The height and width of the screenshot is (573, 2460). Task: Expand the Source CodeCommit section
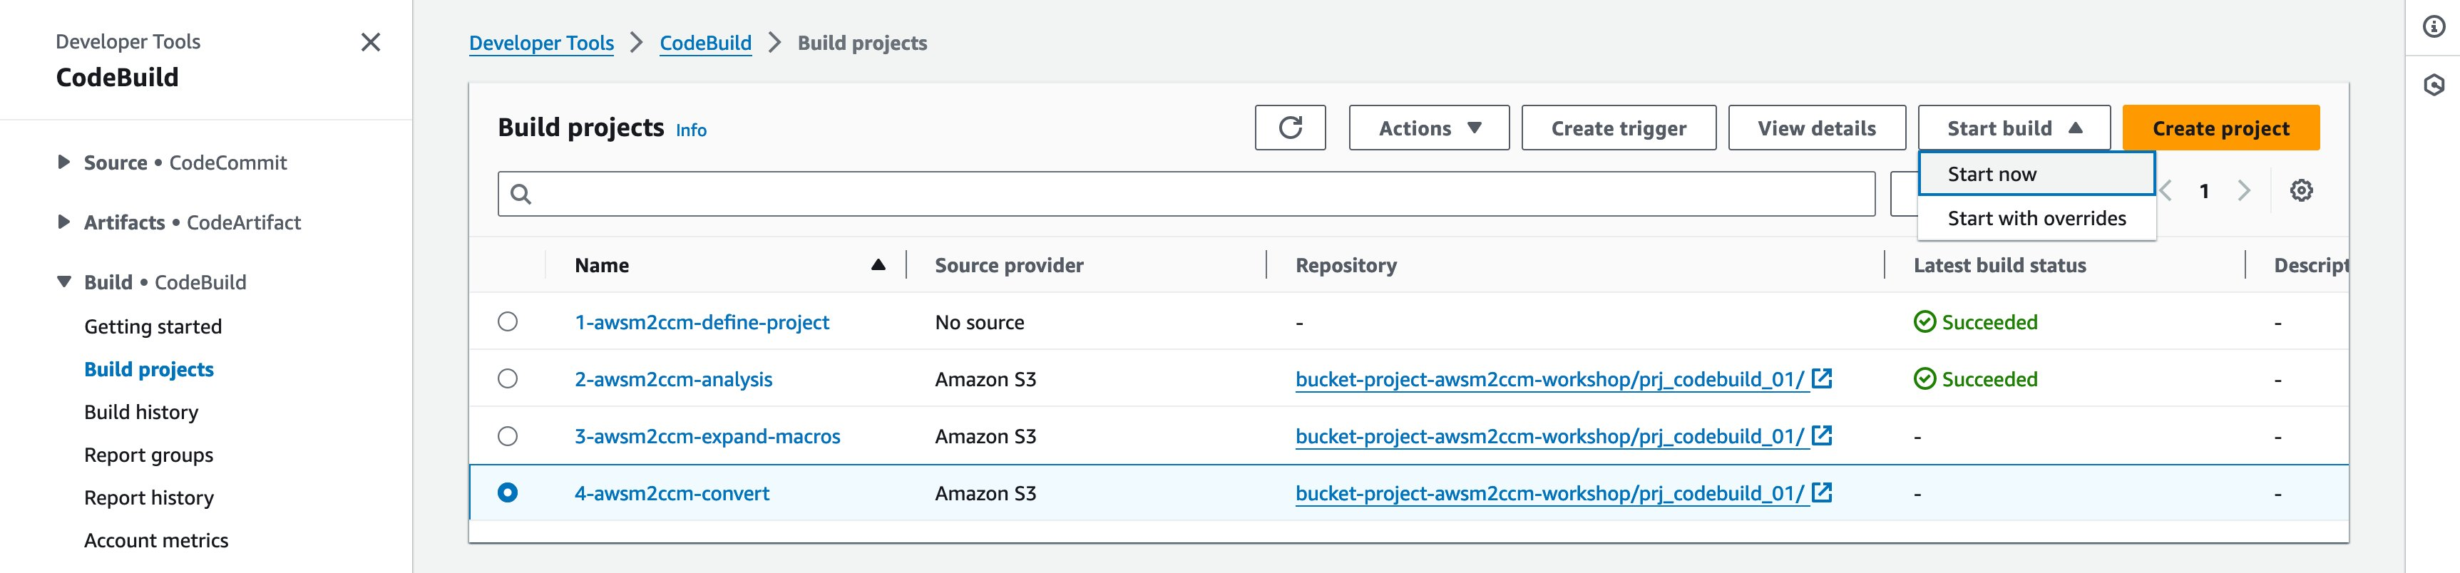tap(64, 162)
